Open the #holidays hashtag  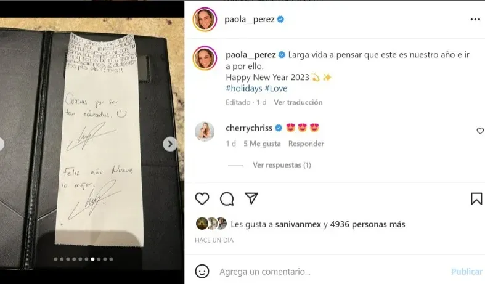coord(244,89)
